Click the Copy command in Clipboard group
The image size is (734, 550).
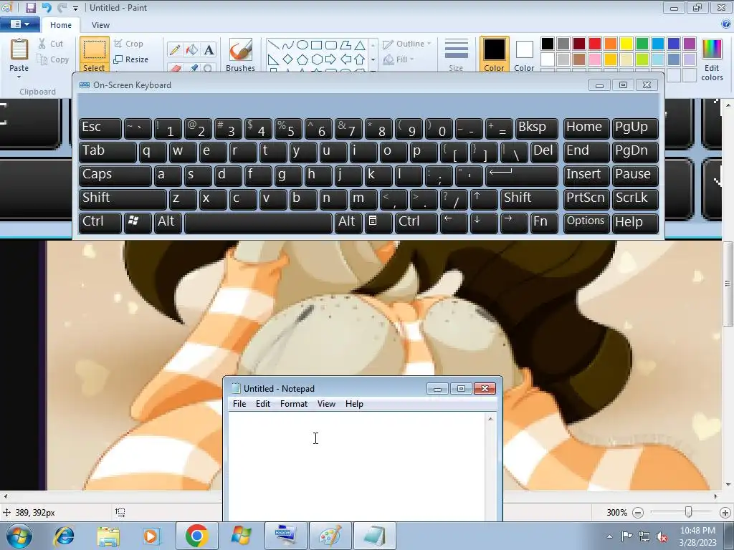point(53,59)
